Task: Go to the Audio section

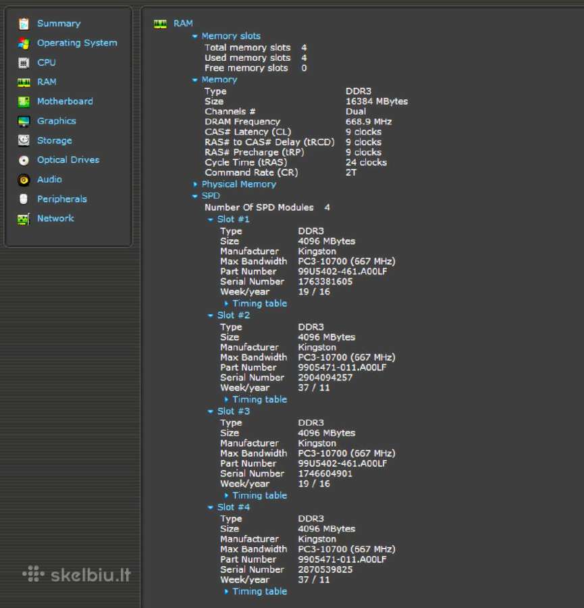Action: click(49, 179)
